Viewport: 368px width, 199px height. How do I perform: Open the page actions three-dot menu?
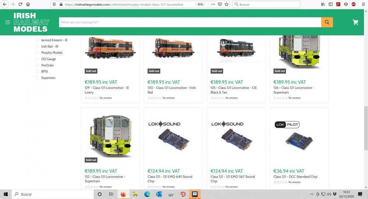212,4
